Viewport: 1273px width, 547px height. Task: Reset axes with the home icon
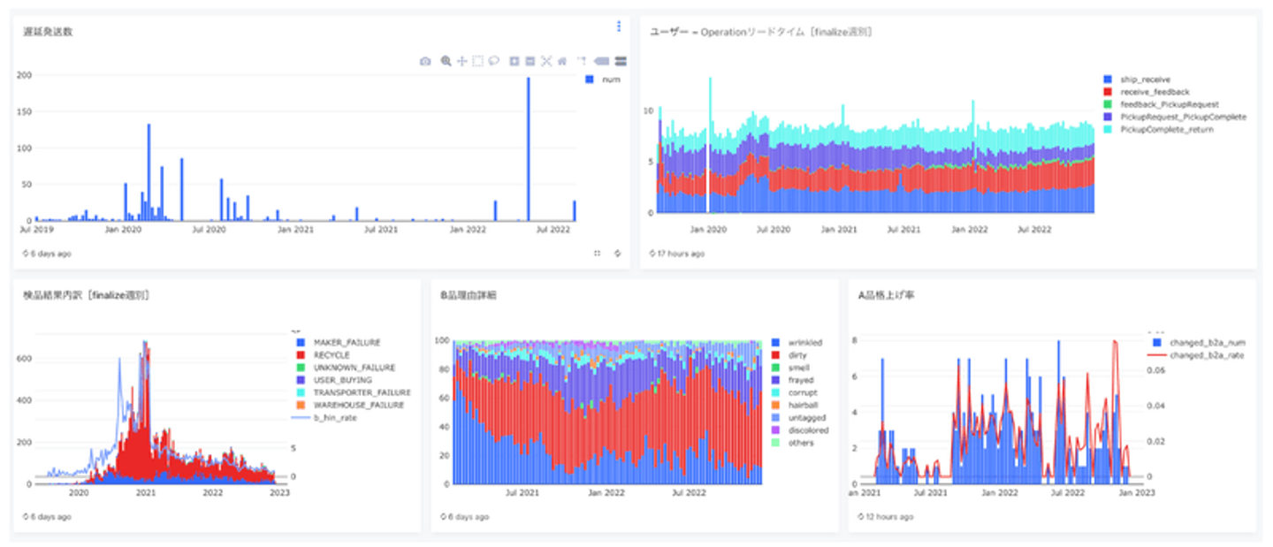point(561,61)
